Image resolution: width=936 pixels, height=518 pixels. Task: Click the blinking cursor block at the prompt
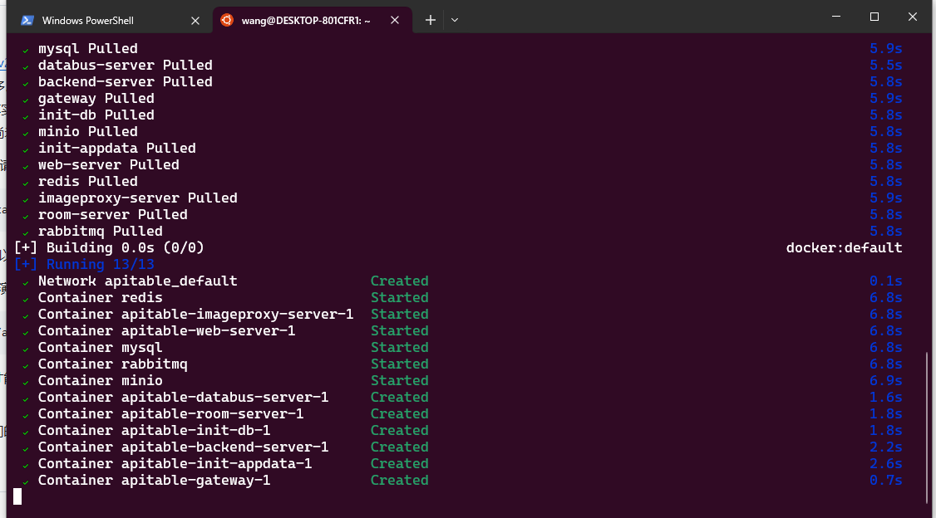[17, 496]
